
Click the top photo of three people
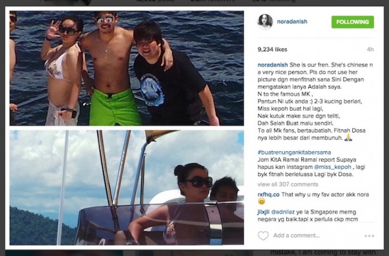(127, 68)
